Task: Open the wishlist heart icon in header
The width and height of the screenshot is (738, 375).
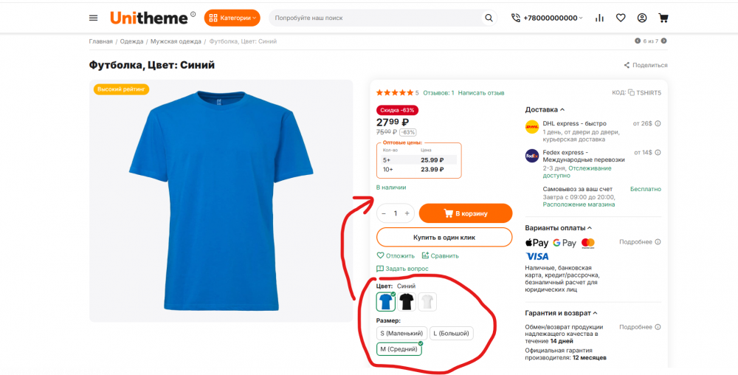Action: tap(621, 18)
